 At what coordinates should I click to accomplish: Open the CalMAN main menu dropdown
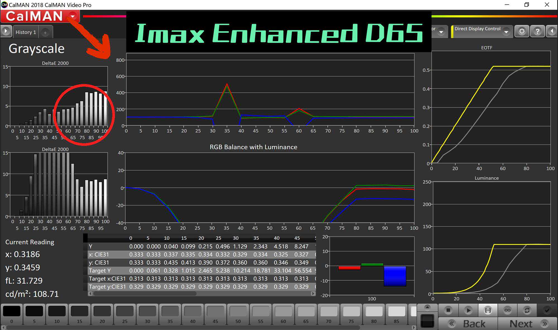pos(73,16)
